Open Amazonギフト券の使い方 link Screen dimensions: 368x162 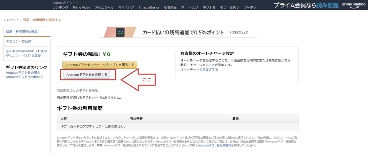[x=25, y=77]
